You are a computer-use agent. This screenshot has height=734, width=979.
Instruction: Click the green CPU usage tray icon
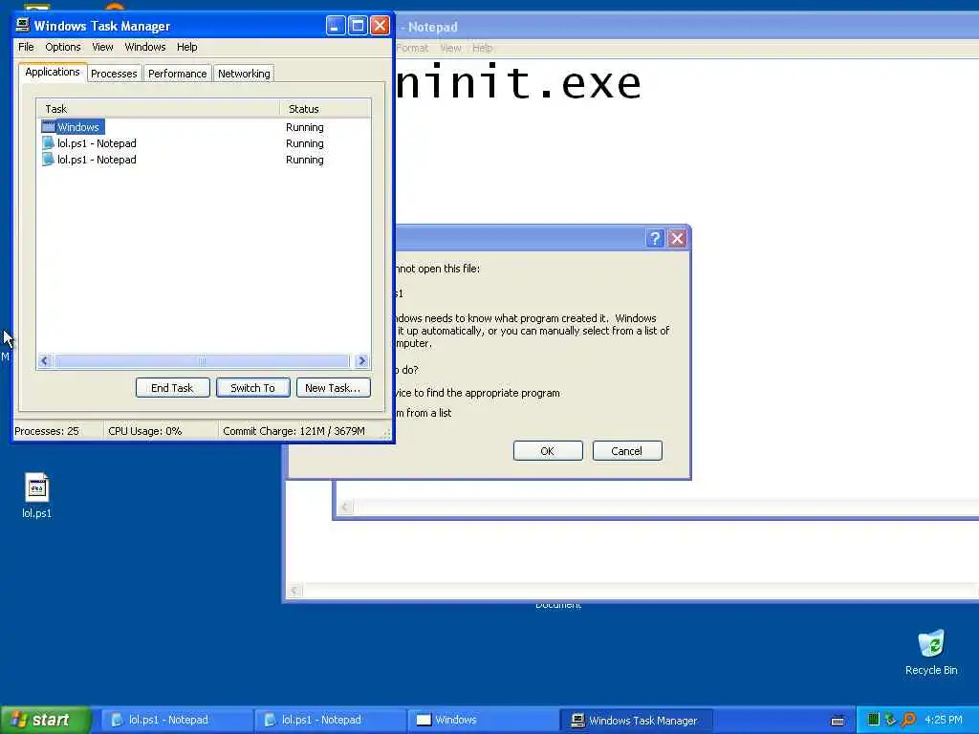[874, 720]
